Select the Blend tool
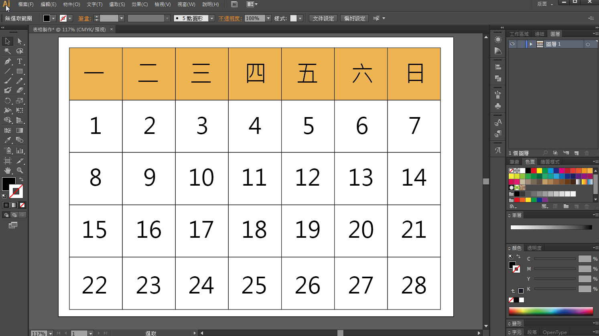This screenshot has width=599, height=336. (20, 140)
